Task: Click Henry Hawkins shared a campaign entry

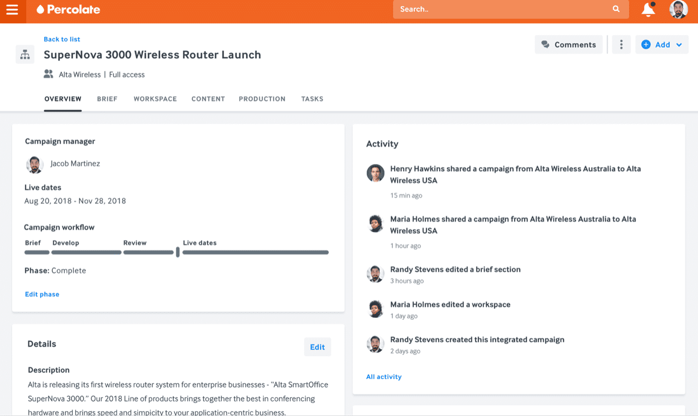Action: 515,175
